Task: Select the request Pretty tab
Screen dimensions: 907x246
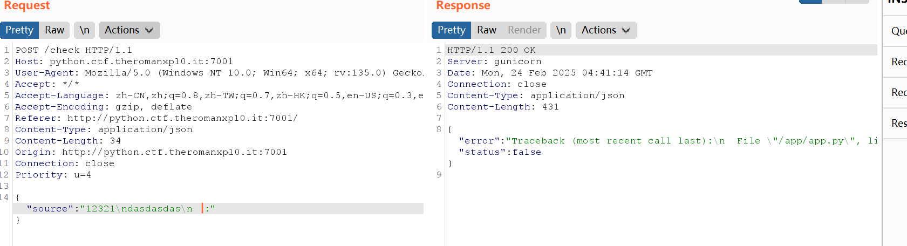Action: [x=19, y=30]
